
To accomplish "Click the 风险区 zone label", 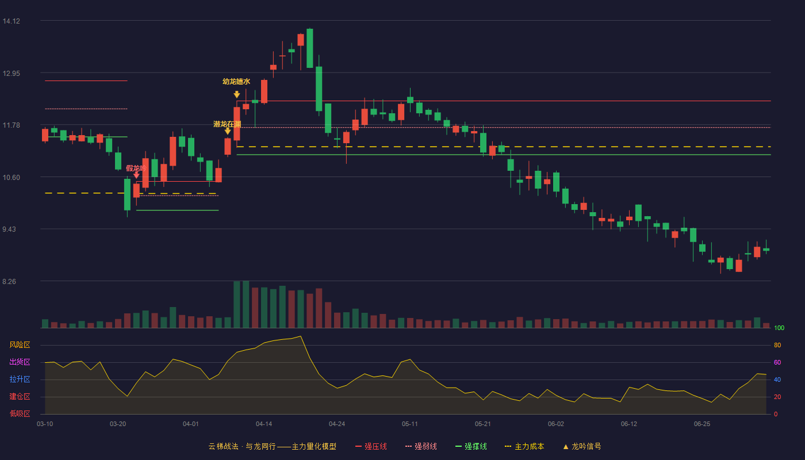I will [20, 345].
